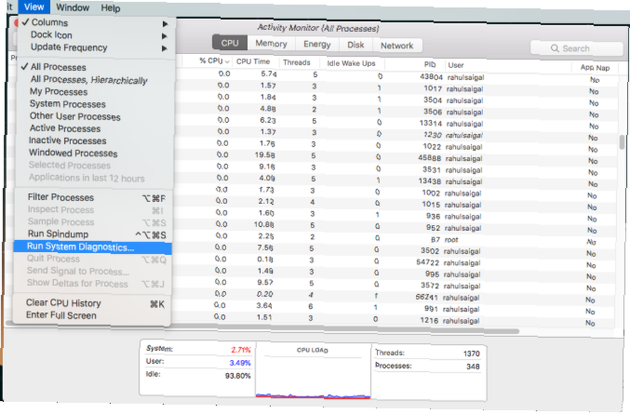This screenshot has height=414, width=630.
Task: Sort by CPU Time column
Action: coord(253,62)
